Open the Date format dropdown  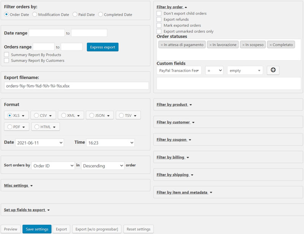pos(40,143)
